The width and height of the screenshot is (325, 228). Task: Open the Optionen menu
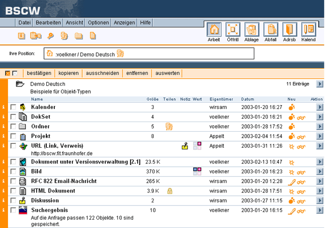pyautogui.click(x=98, y=22)
